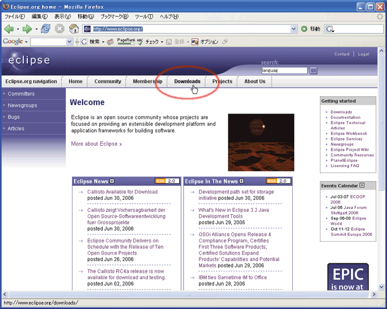Viewport: 387px width, 309px height.
Task: Open the address bar URL history dropdown
Action: point(293,29)
